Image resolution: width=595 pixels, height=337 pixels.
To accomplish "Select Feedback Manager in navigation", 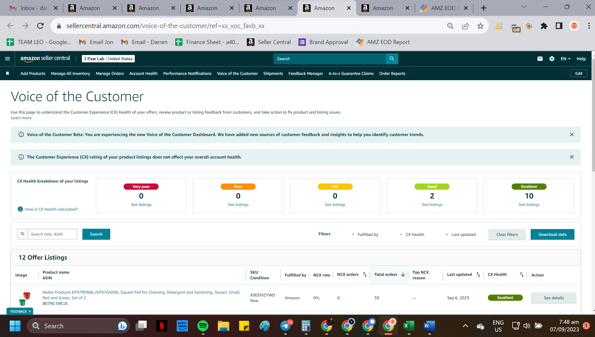I will tap(306, 74).
